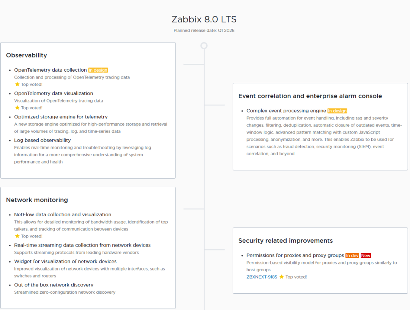Click 'Optimized storage engine for telemetry' item
Image resolution: width=410 pixels, height=310 pixels.
(x=61, y=117)
